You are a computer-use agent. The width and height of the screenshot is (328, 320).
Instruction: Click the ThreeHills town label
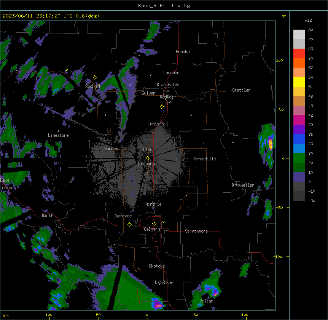[x=204, y=159]
